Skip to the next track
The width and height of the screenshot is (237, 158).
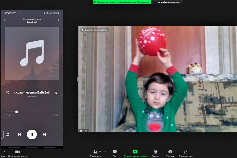[x=44, y=134]
